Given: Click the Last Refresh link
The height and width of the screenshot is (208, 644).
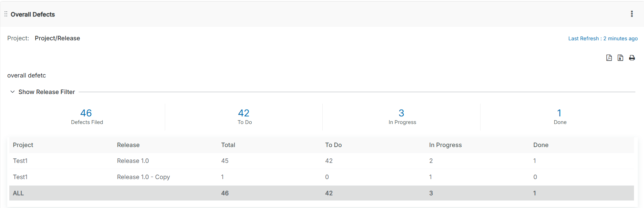Looking at the screenshot, I should point(603,39).
